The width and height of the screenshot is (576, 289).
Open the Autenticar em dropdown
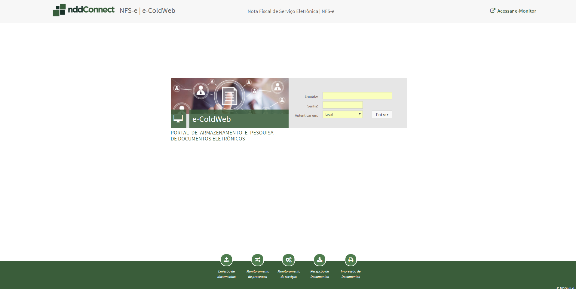[x=342, y=114]
